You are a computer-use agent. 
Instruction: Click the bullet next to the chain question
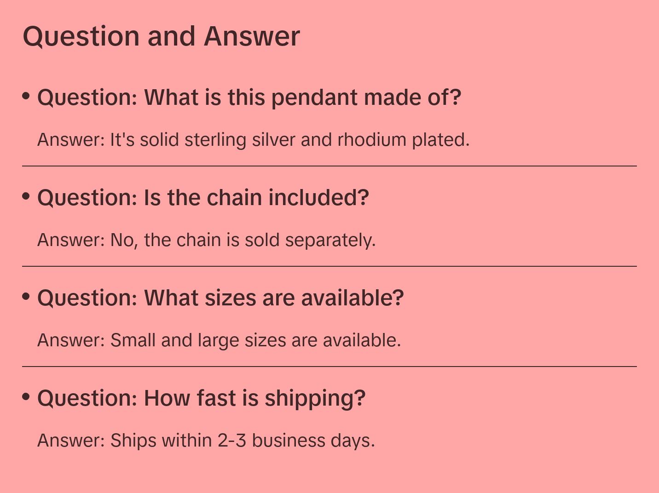[x=26, y=196]
